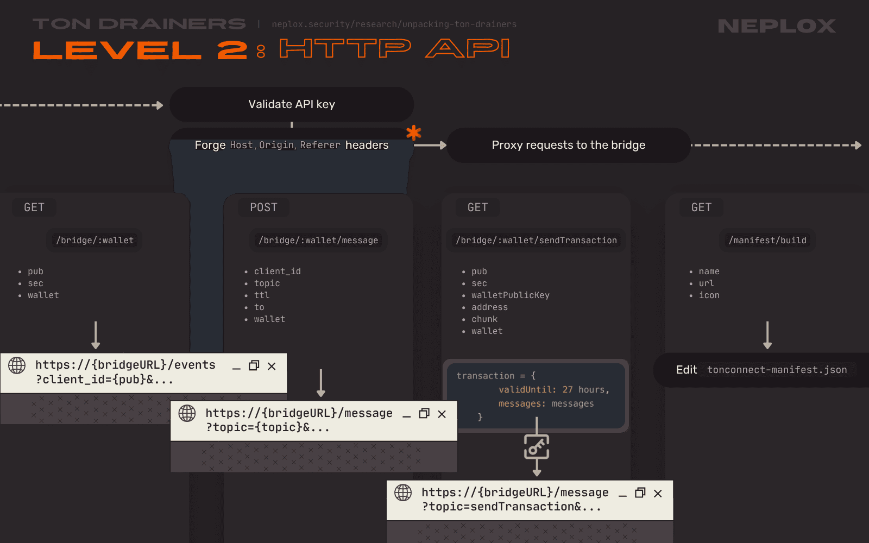Minimize the ?topic={topic} message window
Screen dimensions: 869x543
(407, 414)
